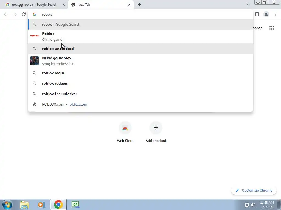Click the Add shortcut plus icon
Image resolution: width=281 pixels, height=210 pixels.
coord(156,128)
